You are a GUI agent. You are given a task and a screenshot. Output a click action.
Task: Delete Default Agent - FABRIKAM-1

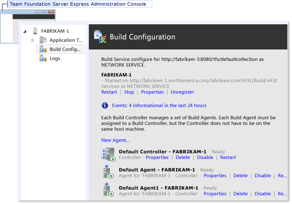tap(241, 176)
